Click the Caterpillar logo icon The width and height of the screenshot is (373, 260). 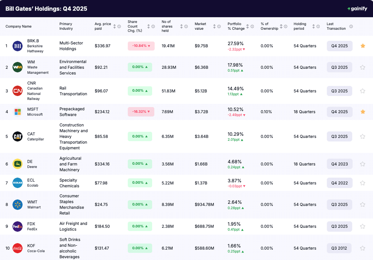coord(18,136)
